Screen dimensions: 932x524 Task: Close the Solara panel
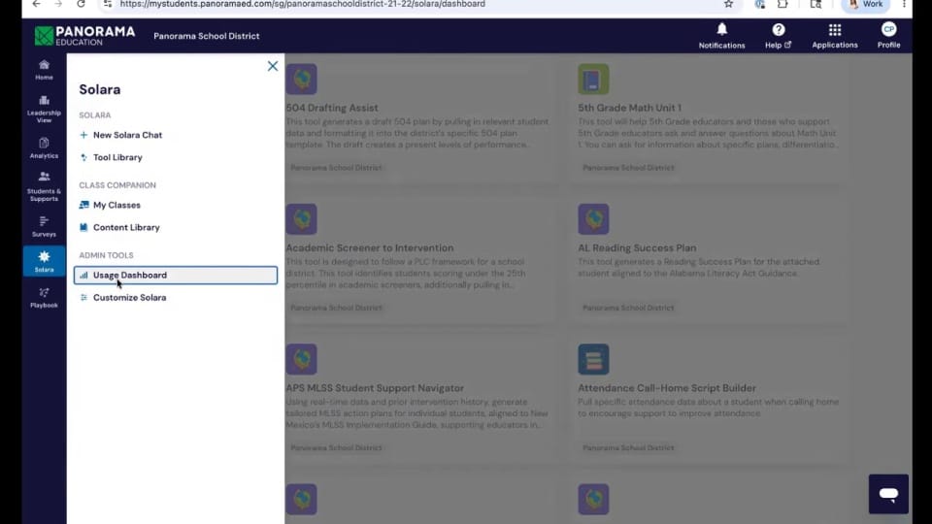pyautogui.click(x=272, y=66)
